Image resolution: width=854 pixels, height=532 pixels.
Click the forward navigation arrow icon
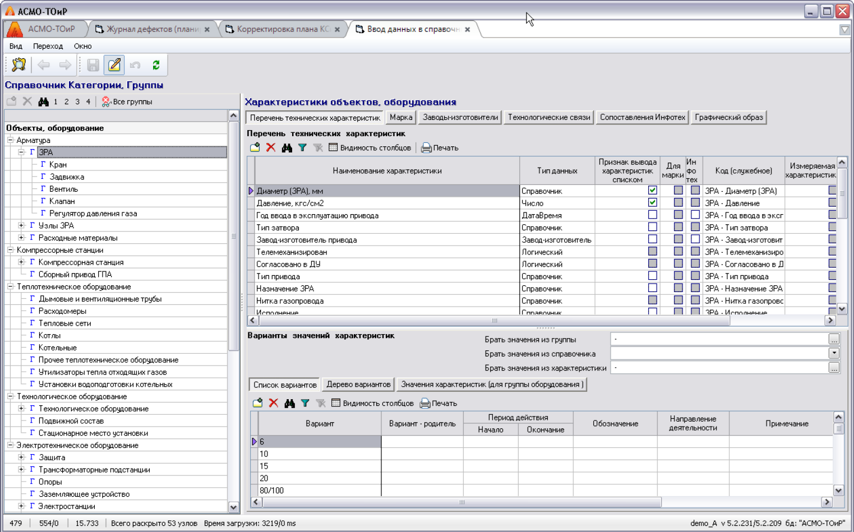[65, 65]
